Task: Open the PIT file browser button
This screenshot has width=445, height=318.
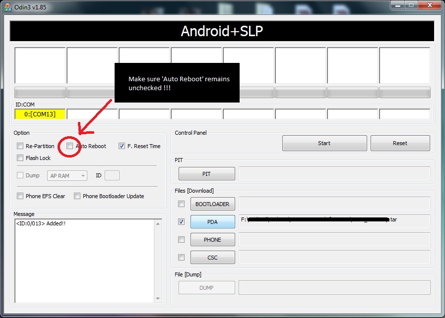Action: pos(206,174)
